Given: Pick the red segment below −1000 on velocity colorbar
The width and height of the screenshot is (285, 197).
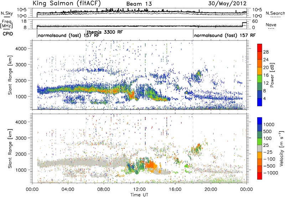Looking at the screenshot, I should [x=260, y=176].
